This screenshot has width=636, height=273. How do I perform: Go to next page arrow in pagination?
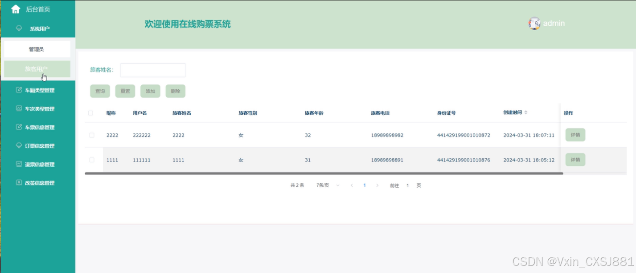(377, 185)
